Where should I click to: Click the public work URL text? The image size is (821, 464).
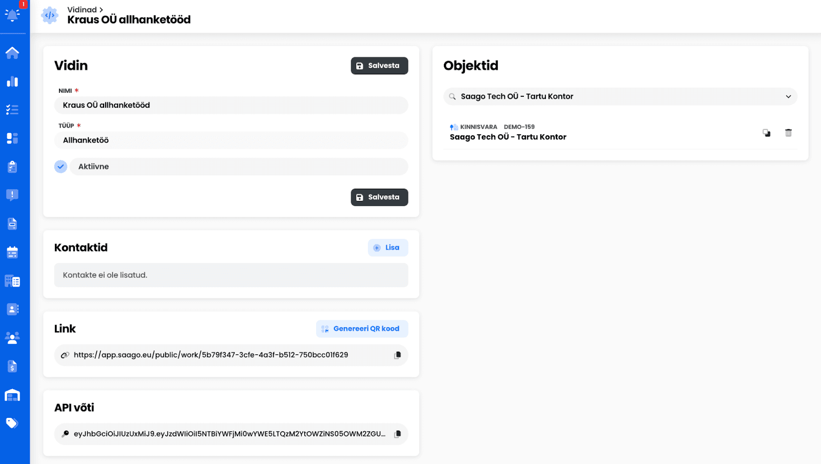click(211, 355)
